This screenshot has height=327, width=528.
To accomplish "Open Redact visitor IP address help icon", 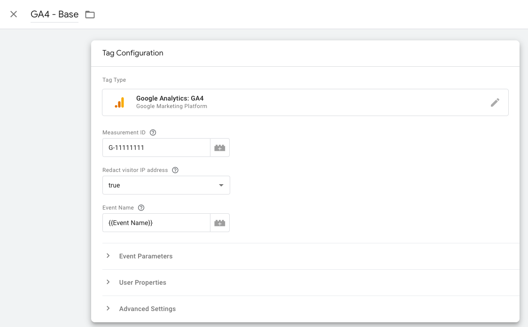I will tap(175, 170).
